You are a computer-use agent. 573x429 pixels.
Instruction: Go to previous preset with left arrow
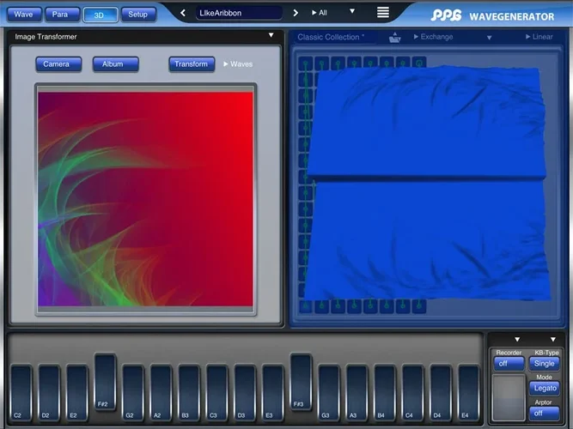coord(183,13)
